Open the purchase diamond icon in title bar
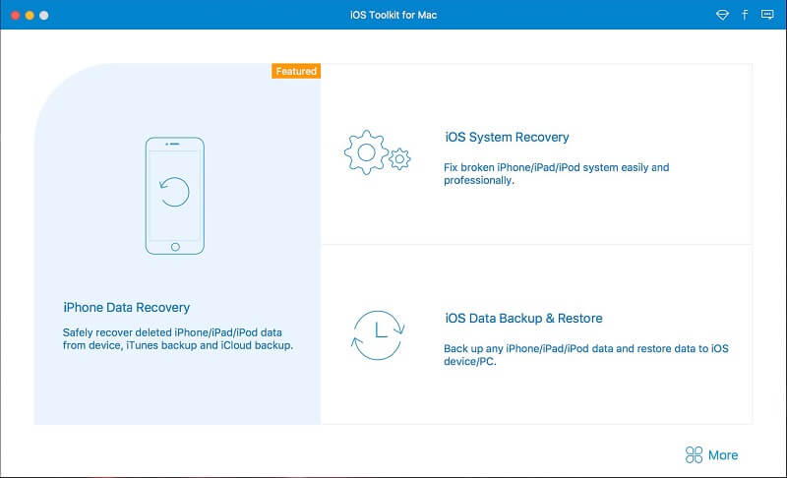Screen dimensions: 787x478 pos(722,15)
